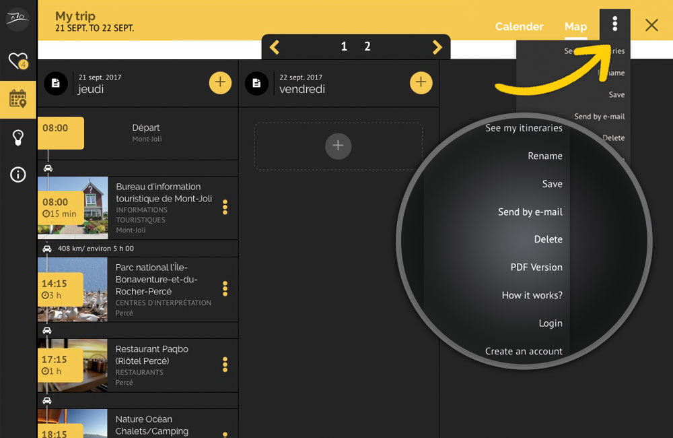Open the Parc national l'Île-Bonaventure photo

pos(73,289)
